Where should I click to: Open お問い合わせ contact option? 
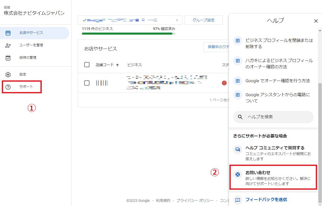point(274,177)
